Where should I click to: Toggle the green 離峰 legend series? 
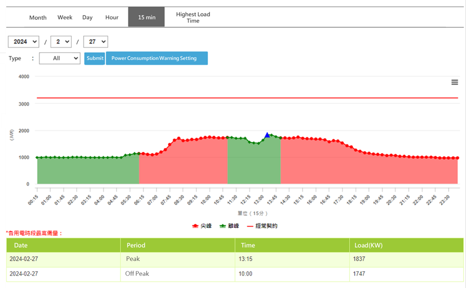click(x=229, y=226)
